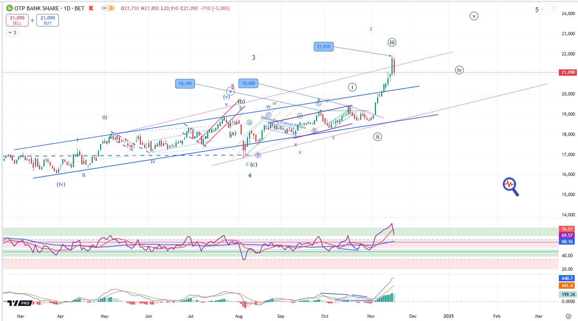This screenshot has height=321, width=578.
Task: Open the OTP BANK SHARE symbol title
Action: coord(49,8)
